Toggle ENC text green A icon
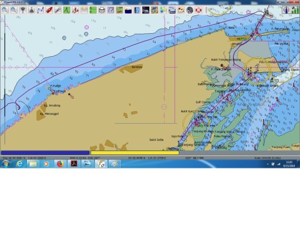The width and height of the screenshot is (300, 236). [x=66, y=10]
